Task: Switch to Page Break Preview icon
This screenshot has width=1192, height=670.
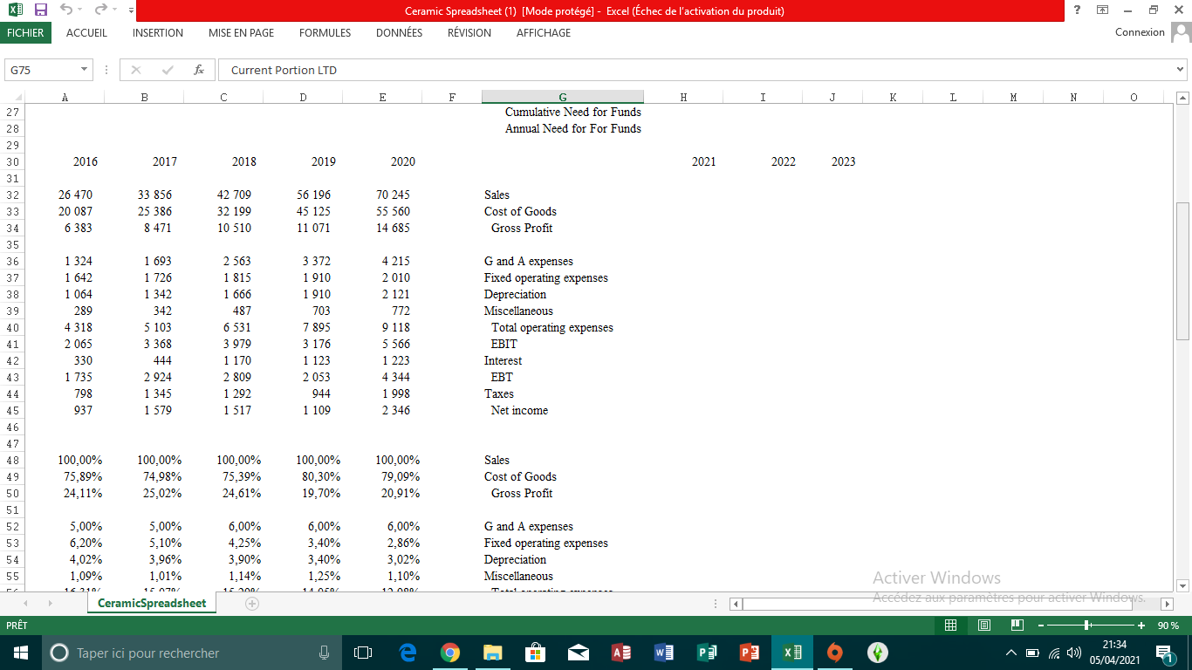Action: (x=1017, y=625)
